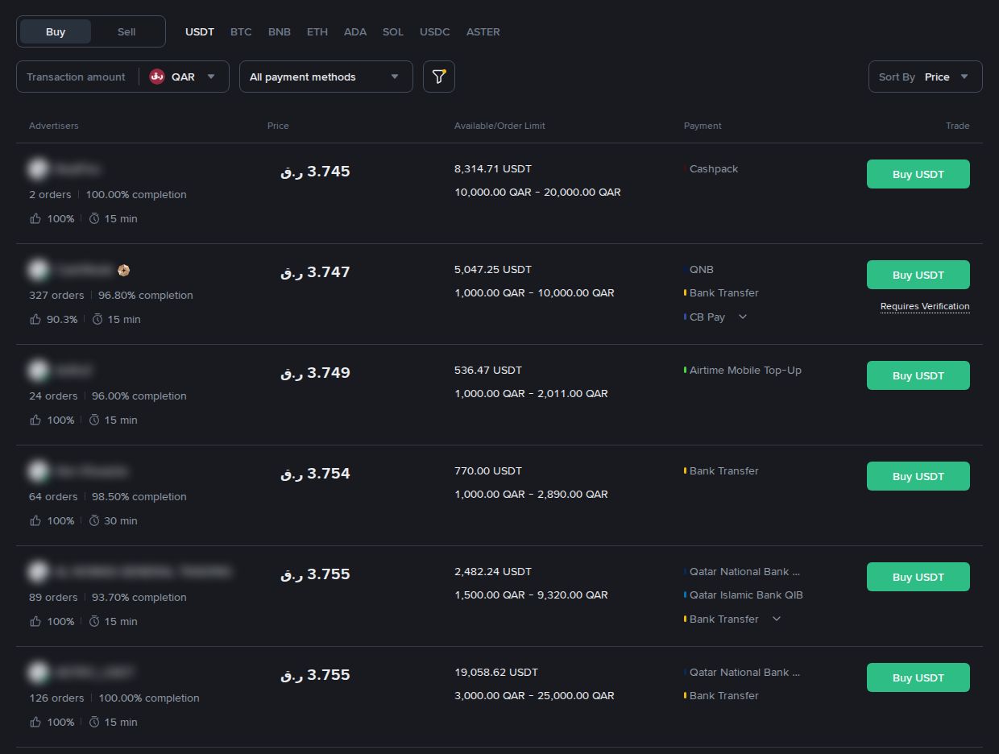Click the 3,000.00 QAR - 25,000.00 QAR limit
The image size is (999, 754).
(534, 696)
